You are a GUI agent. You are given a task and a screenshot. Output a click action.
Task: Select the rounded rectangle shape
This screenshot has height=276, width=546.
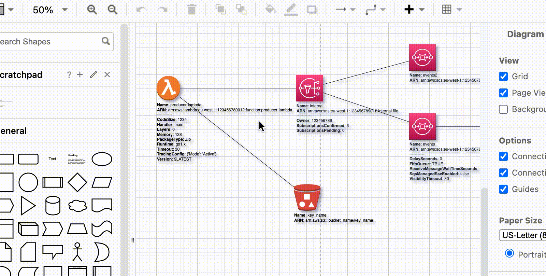pyautogui.click(x=28, y=159)
